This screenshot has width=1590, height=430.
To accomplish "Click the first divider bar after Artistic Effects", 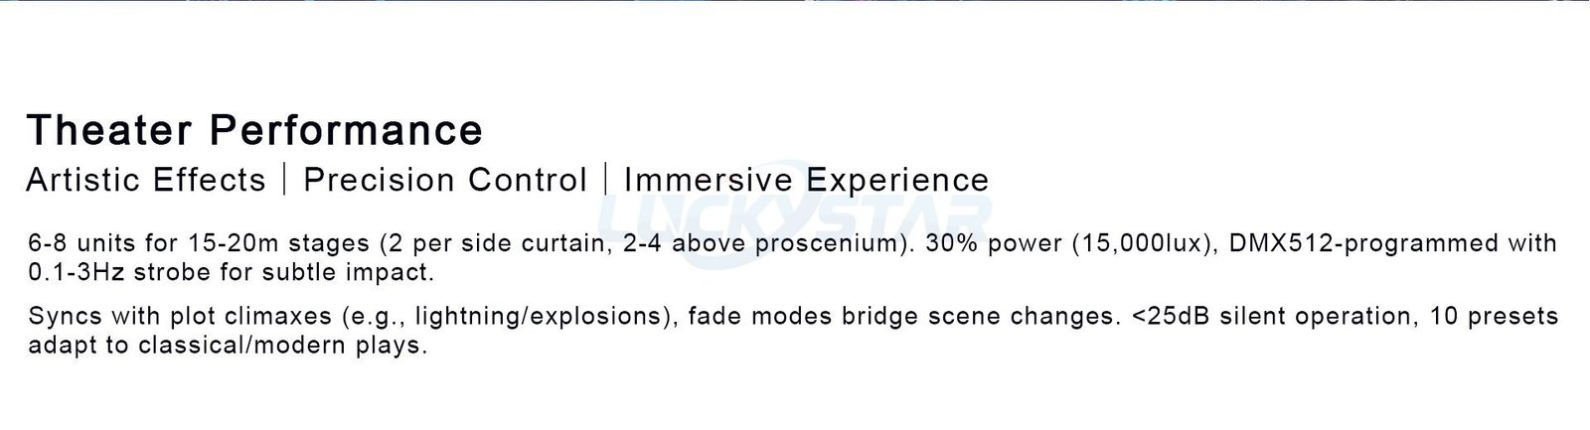I will (285, 180).
